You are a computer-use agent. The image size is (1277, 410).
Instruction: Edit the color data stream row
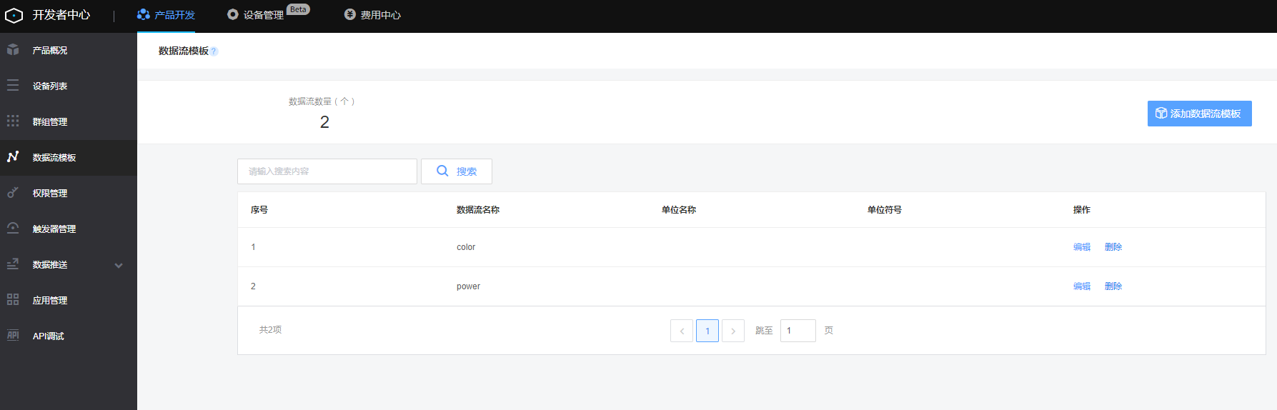tap(1082, 247)
